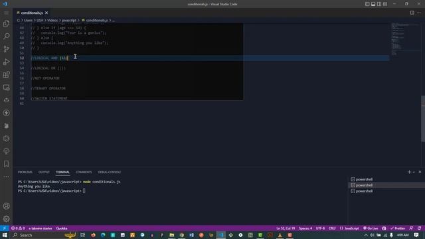Open the Search view in activity bar

6,36
